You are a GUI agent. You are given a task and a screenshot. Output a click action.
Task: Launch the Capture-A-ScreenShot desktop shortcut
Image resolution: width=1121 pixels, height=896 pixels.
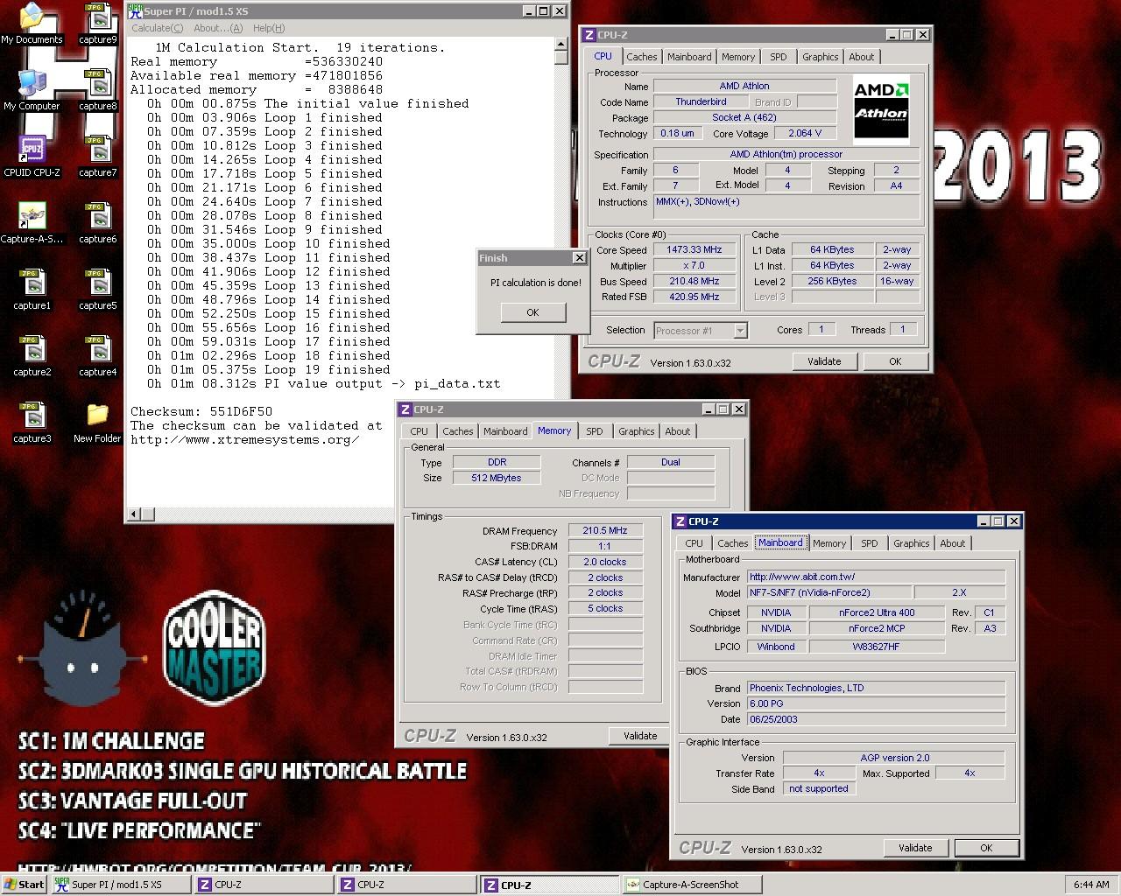click(32, 223)
